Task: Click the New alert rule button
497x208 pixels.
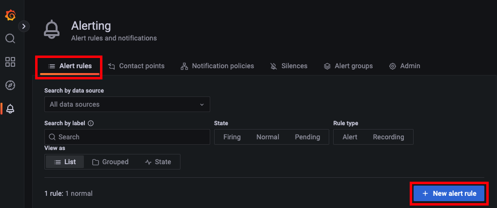Action: click(x=449, y=193)
